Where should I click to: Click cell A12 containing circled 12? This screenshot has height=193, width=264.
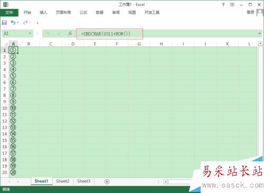(13, 121)
